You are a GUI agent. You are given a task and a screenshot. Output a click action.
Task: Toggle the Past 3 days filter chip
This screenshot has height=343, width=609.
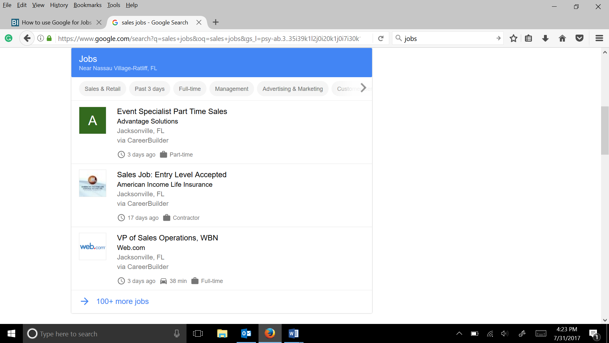(149, 89)
